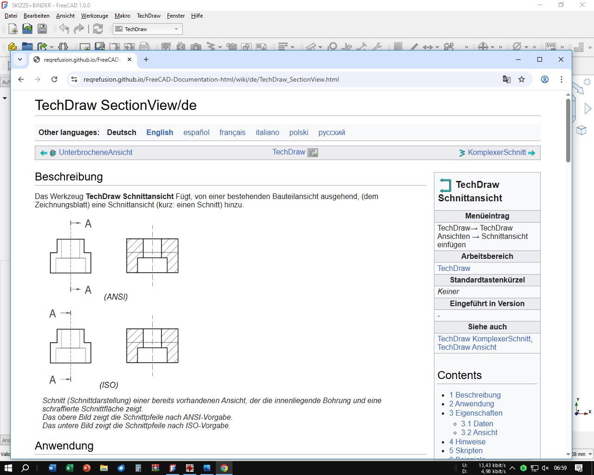The width and height of the screenshot is (594, 475).
Task: Click the FreeCAD redo arrow
Action: 79,29
